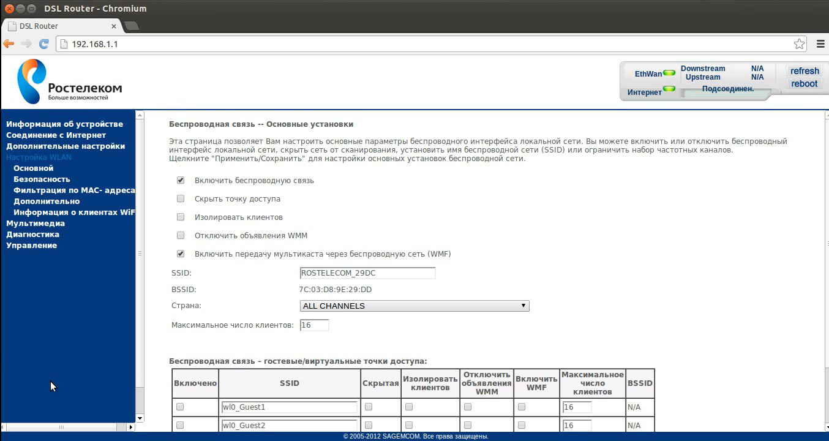829x441 pixels.
Task: Open Информация о клиентах WiFi item
Action: pos(74,212)
